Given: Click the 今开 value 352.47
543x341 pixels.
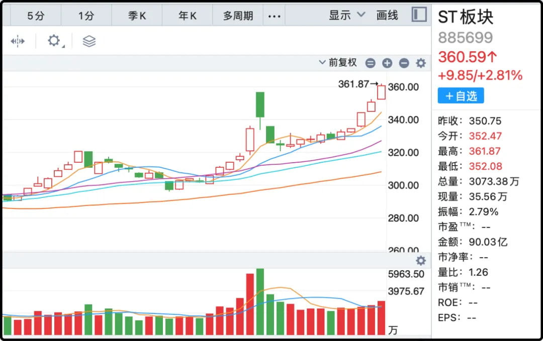Looking at the screenshot, I should coord(485,136).
